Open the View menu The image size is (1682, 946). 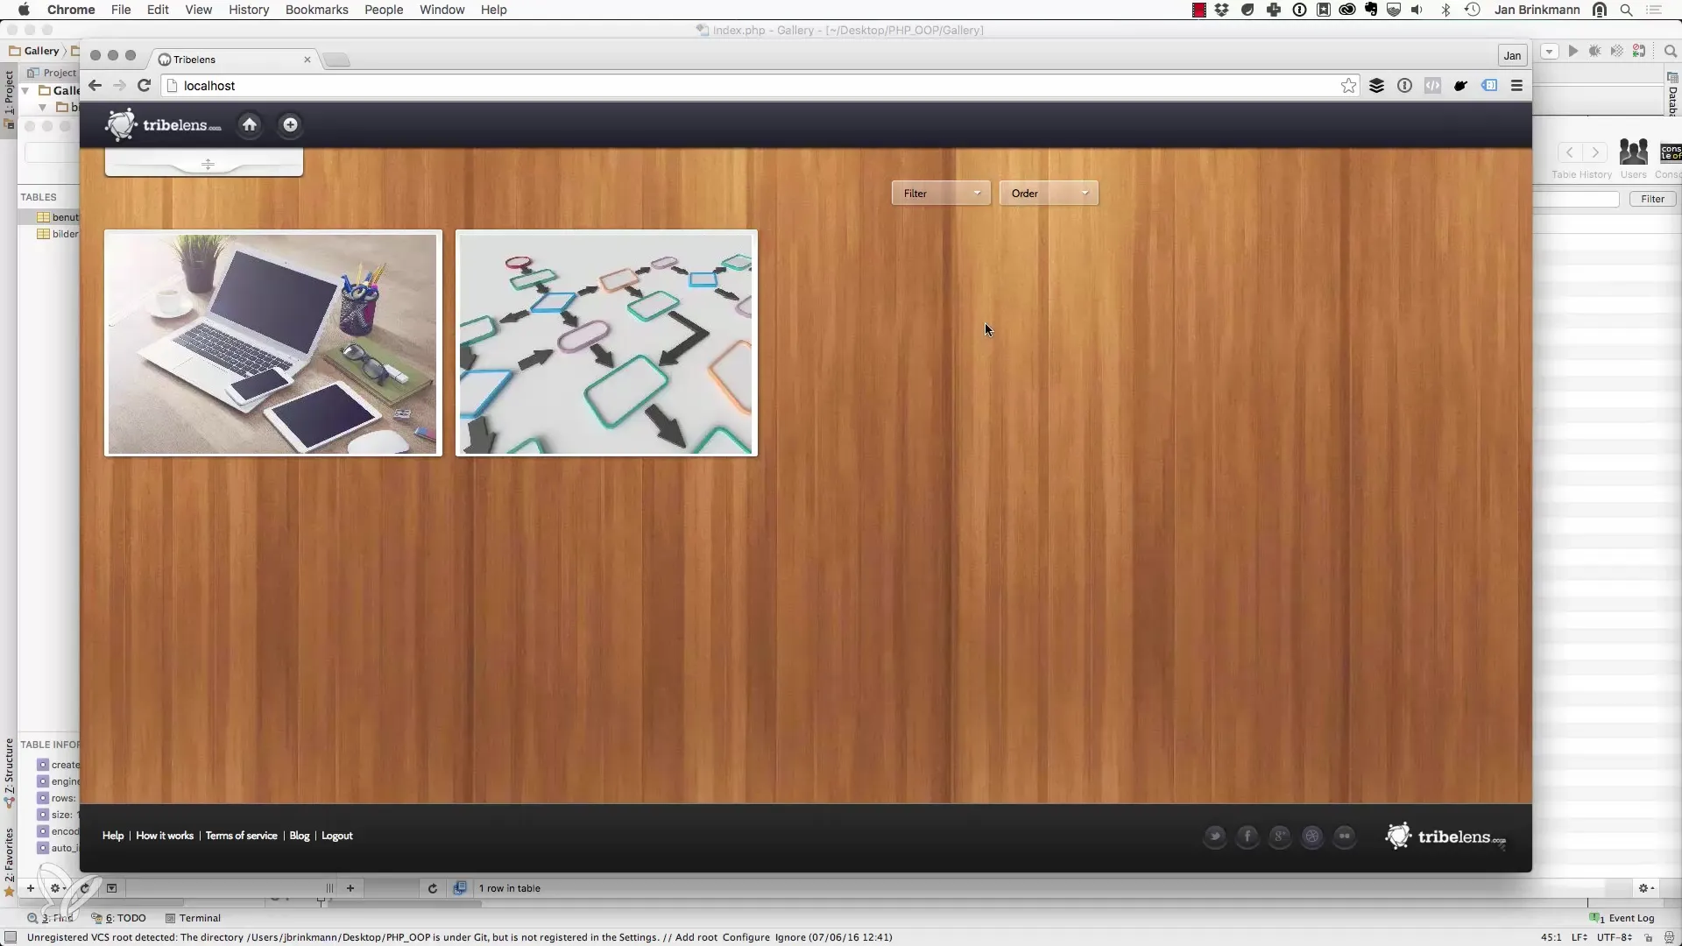pyautogui.click(x=198, y=10)
